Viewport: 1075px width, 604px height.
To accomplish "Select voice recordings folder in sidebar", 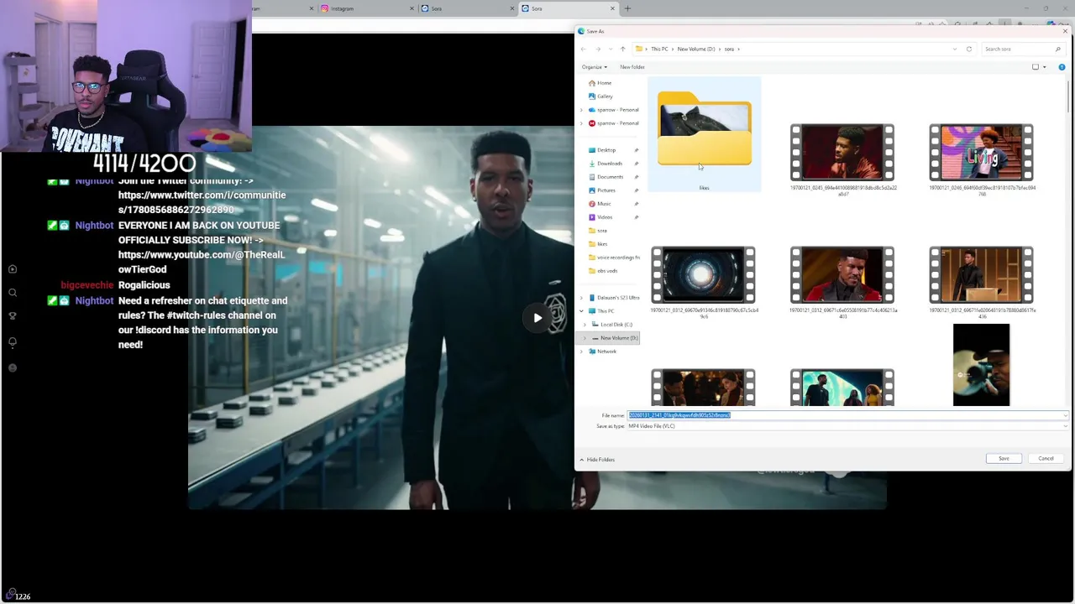I will pos(614,258).
